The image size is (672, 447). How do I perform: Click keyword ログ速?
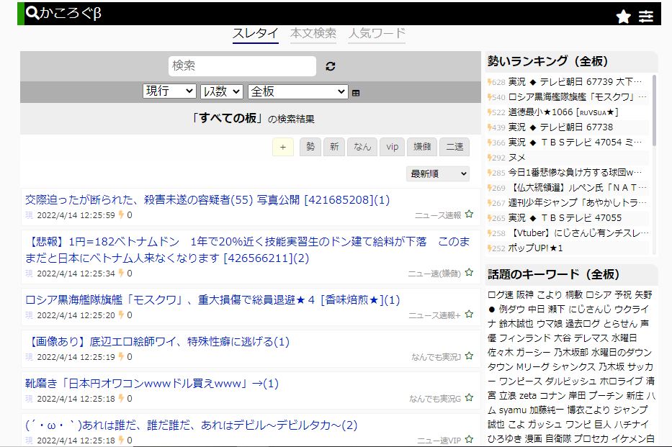click(x=500, y=294)
